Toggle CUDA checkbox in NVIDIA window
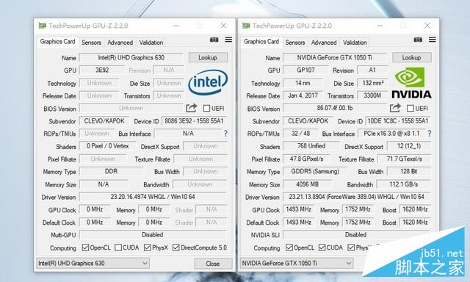Screen dimensions: 470x282 click(322, 247)
